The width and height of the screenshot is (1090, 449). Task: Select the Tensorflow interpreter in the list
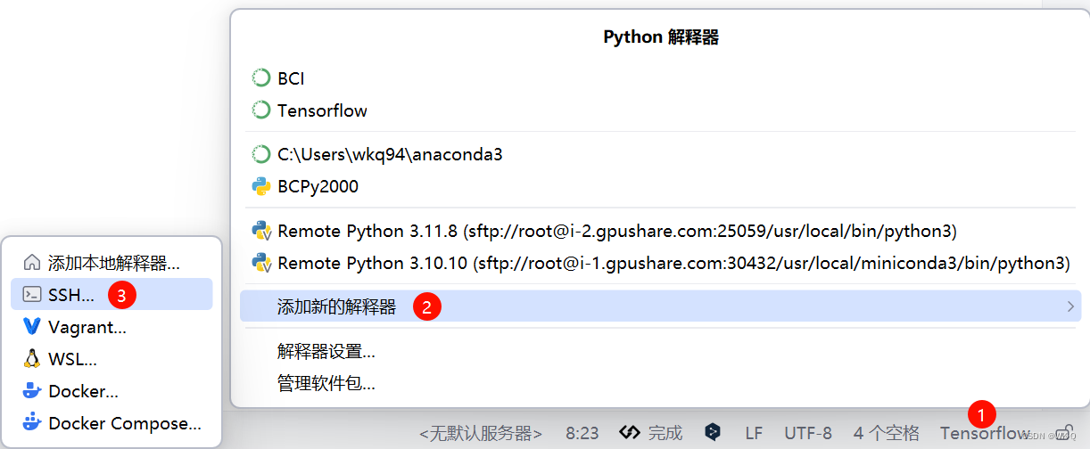pos(660,110)
